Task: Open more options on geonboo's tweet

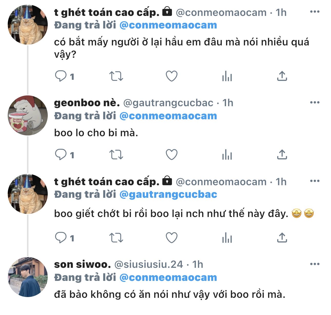Action: pyautogui.click(x=315, y=103)
